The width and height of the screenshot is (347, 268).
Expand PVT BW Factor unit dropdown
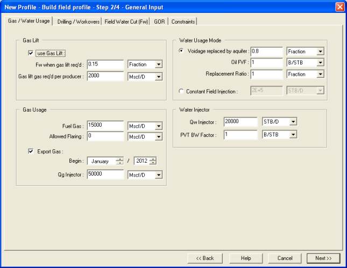click(x=293, y=135)
